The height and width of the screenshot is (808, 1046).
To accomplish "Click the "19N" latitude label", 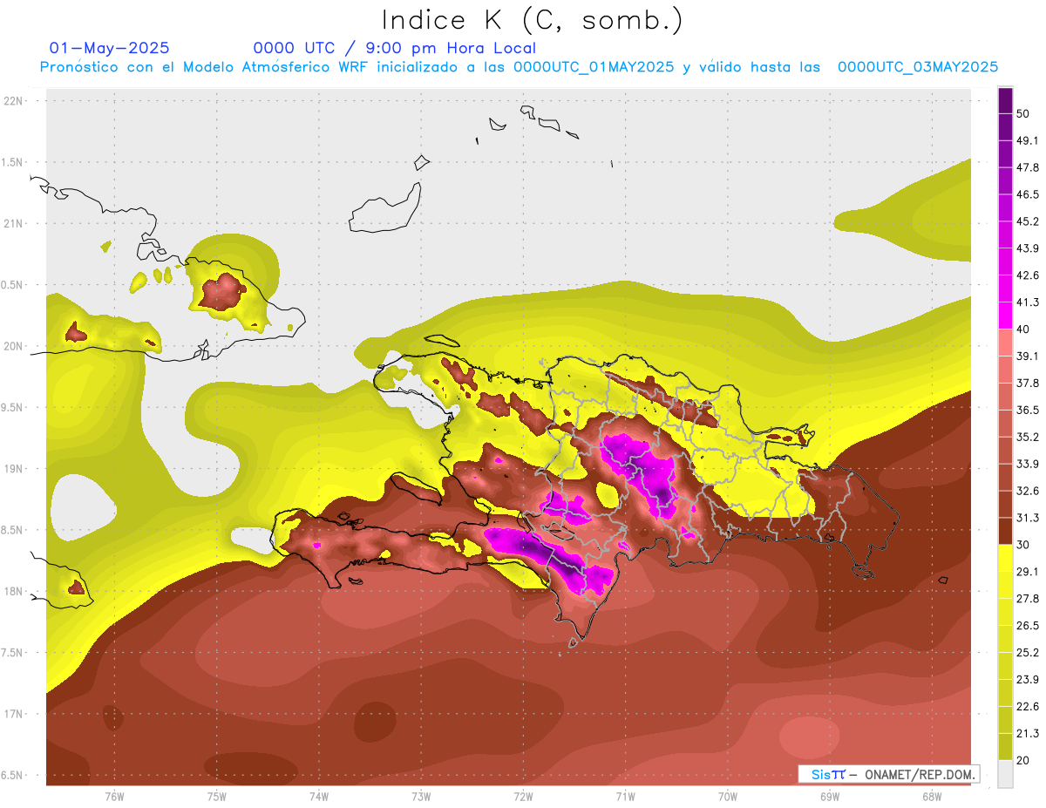I will pyautogui.click(x=13, y=469).
